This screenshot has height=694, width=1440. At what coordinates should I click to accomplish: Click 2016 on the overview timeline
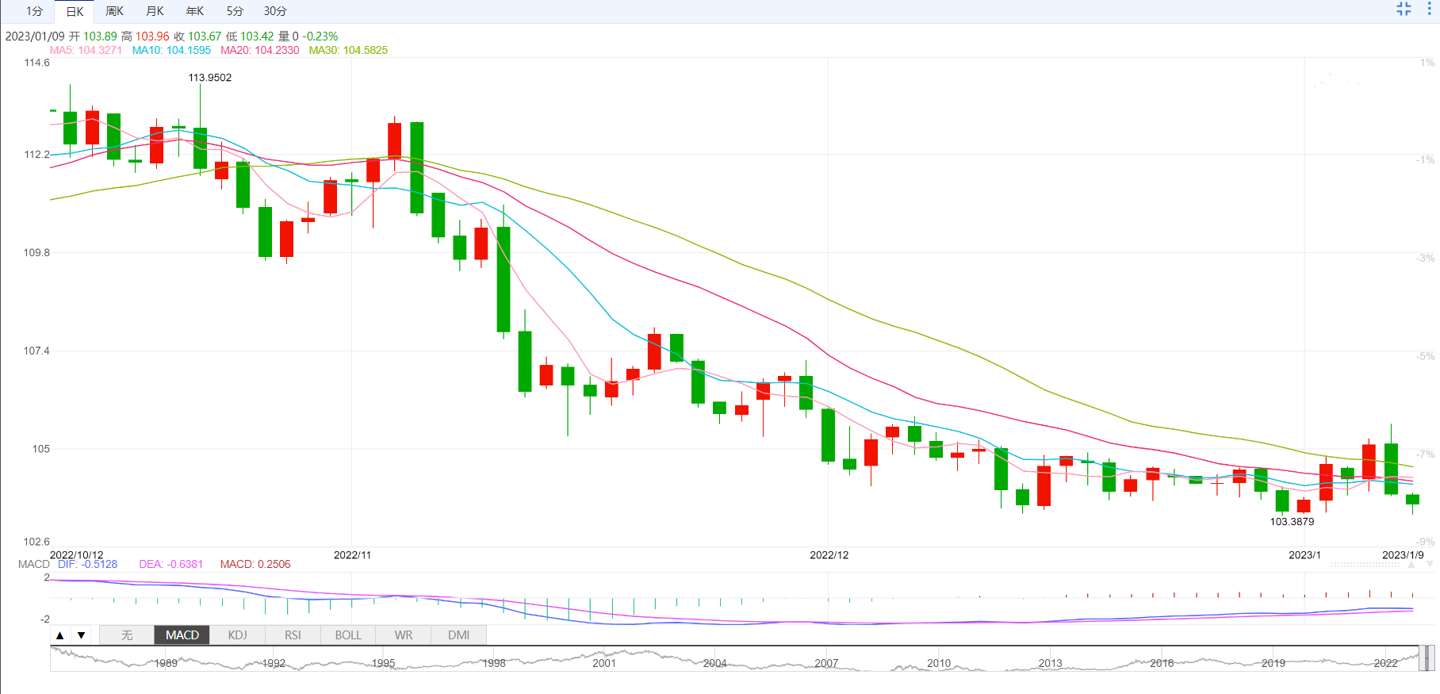(1162, 663)
